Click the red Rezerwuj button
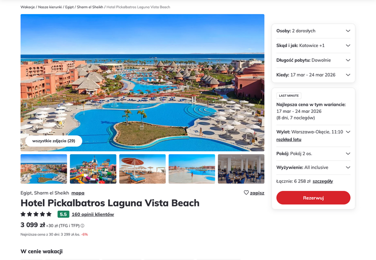 coord(313,198)
